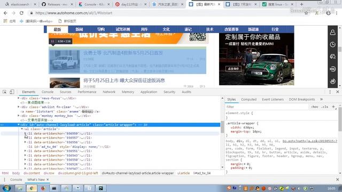Click the 文化 site navigation item
The image size is (342, 192).
[166, 29]
